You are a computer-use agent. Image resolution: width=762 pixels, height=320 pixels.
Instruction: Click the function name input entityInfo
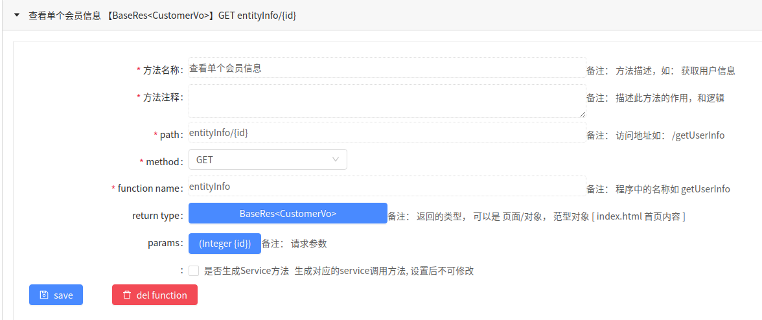pos(387,186)
